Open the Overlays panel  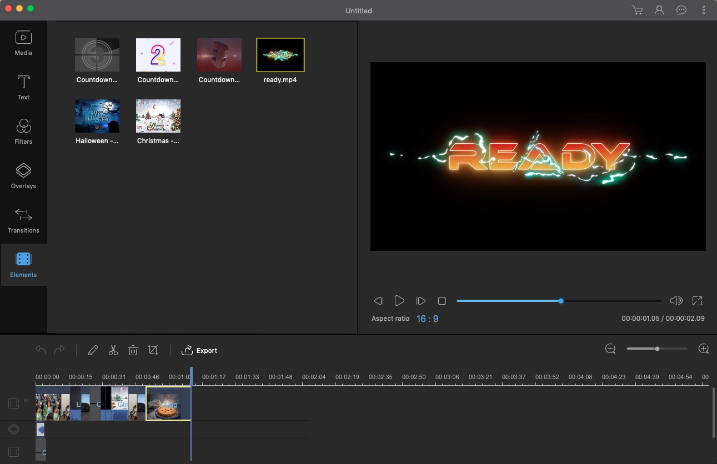coord(23,176)
